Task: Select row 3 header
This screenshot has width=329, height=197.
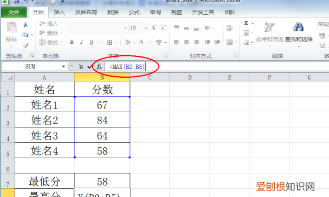Action: (x=8, y=120)
